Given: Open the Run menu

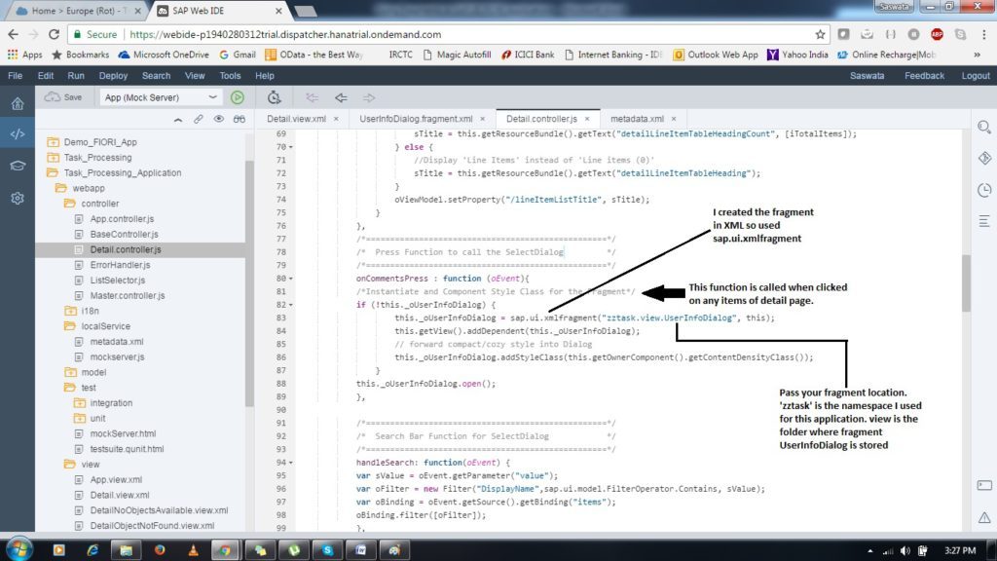Looking at the screenshot, I should (x=76, y=76).
